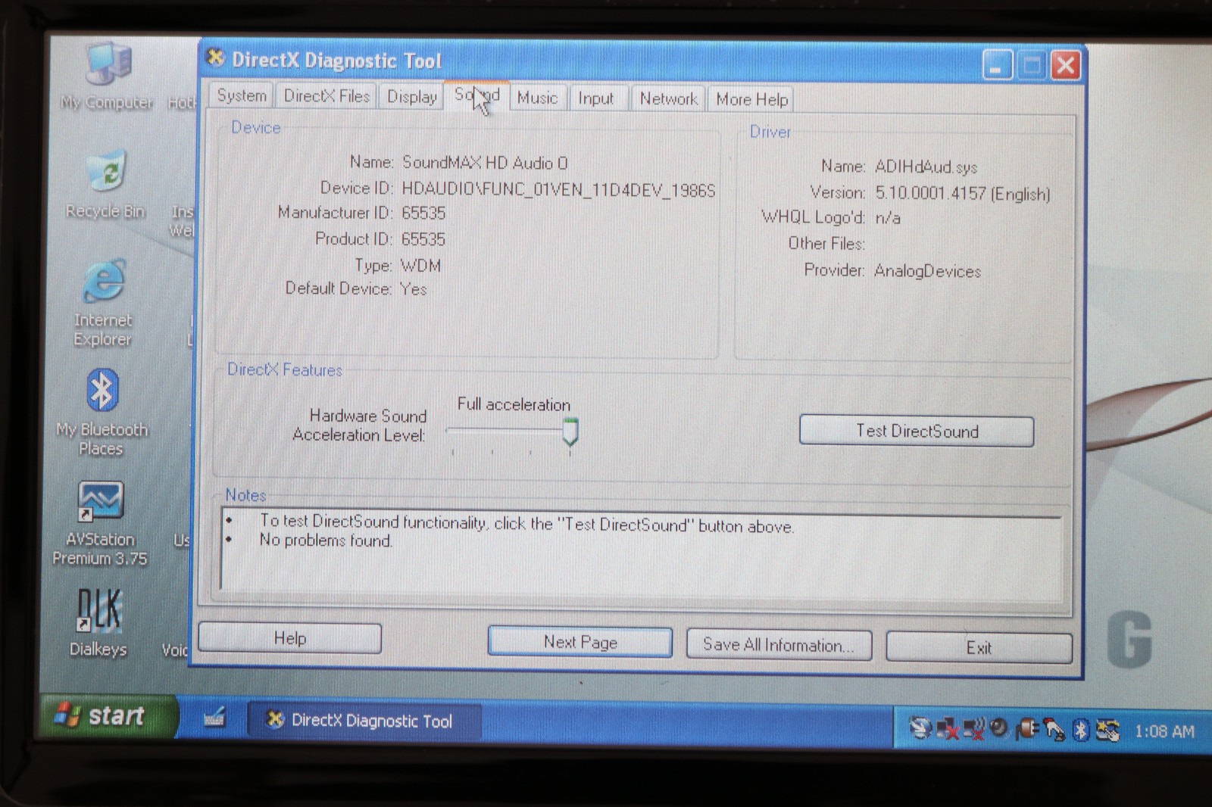Viewport: 1212px width, 807px height.
Task: Switch to the System tab
Action: tap(242, 95)
